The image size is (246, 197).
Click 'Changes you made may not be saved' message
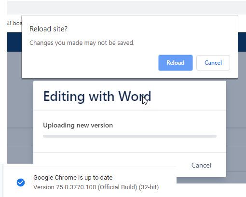pos(82,43)
